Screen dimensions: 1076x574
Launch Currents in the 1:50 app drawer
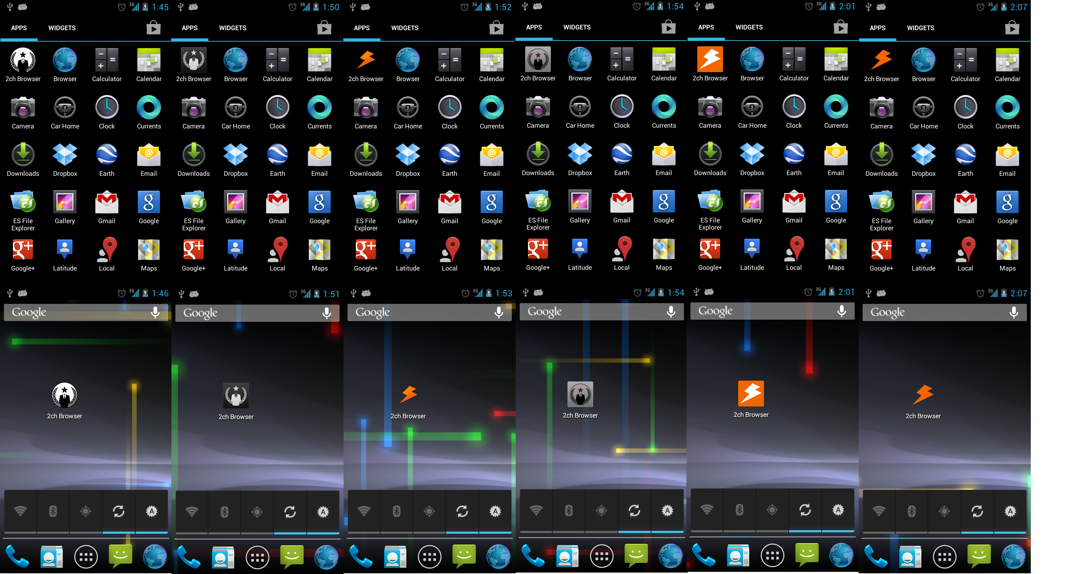(320, 112)
